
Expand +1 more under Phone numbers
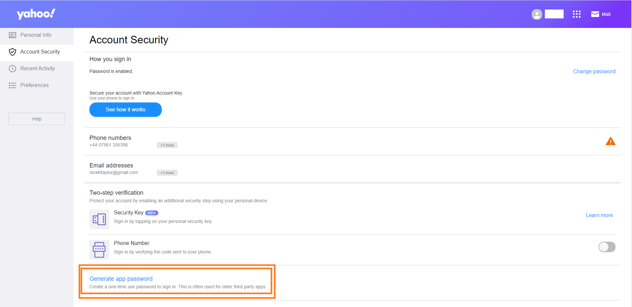tap(167, 145)
